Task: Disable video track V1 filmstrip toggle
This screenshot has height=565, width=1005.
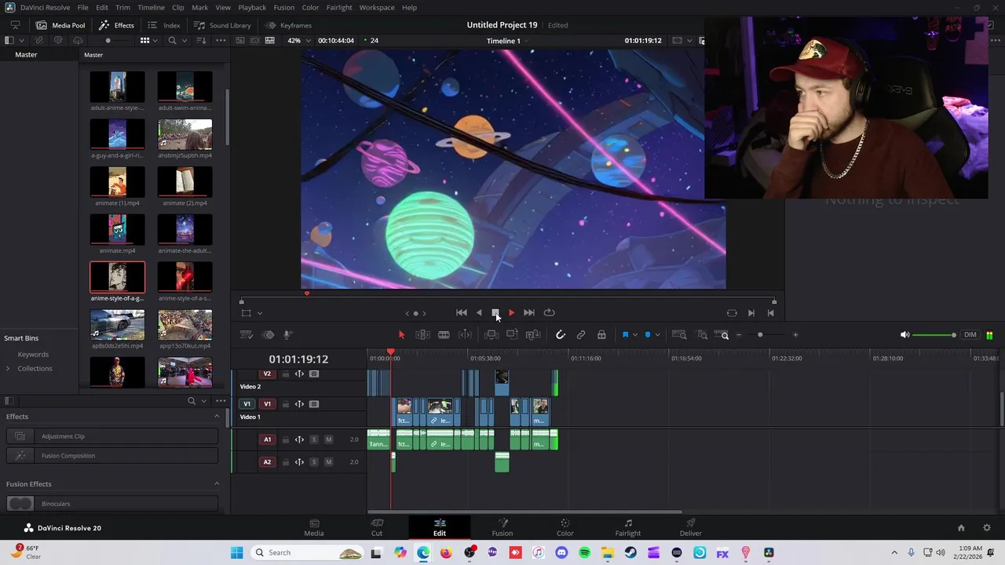Action: point(314,404)
